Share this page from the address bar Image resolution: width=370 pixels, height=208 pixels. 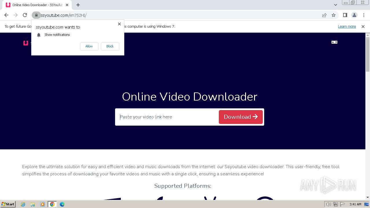pyautogui.click(x=324, y=15)
